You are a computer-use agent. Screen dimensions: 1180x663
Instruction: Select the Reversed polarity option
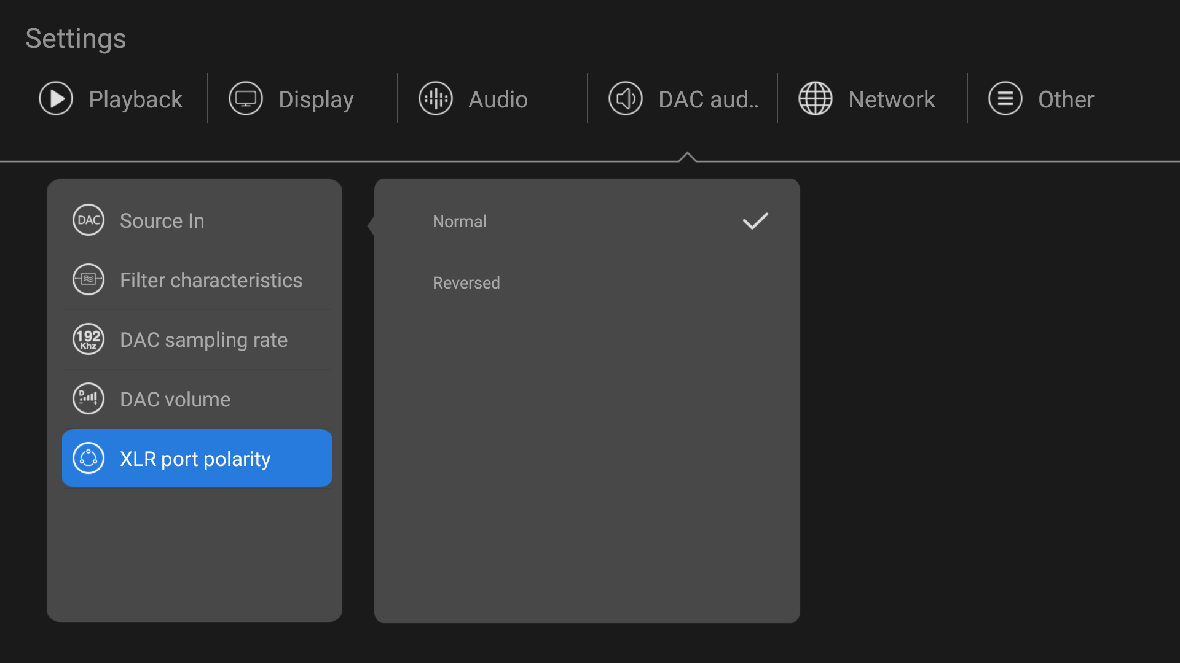(466, 283)
